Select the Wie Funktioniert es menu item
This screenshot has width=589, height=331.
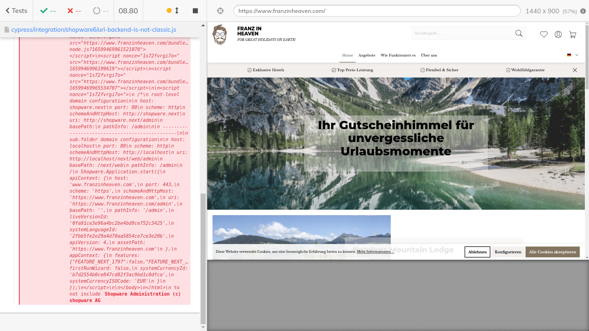click(398, 55)
